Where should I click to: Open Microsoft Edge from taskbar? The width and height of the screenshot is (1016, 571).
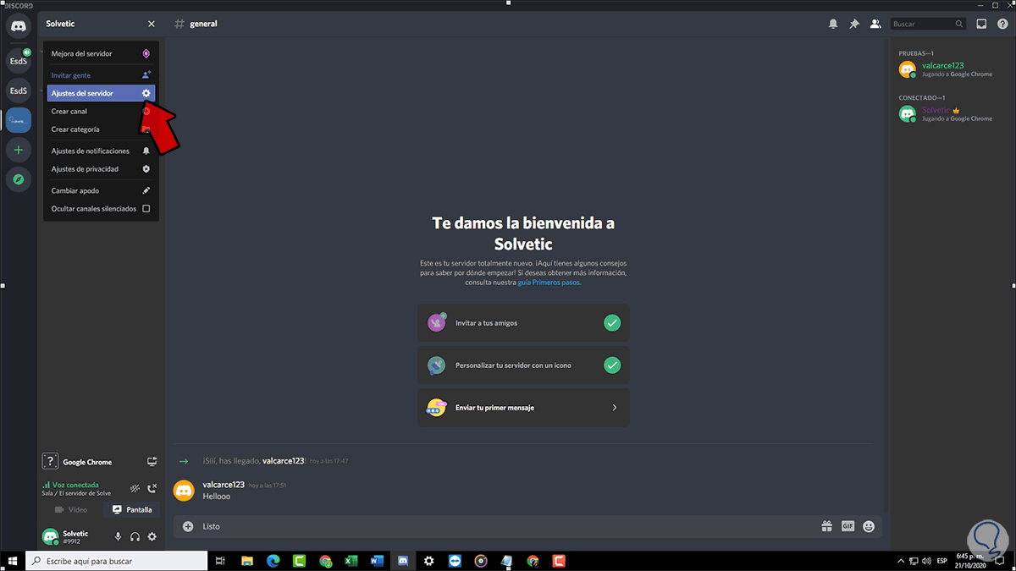273,560
